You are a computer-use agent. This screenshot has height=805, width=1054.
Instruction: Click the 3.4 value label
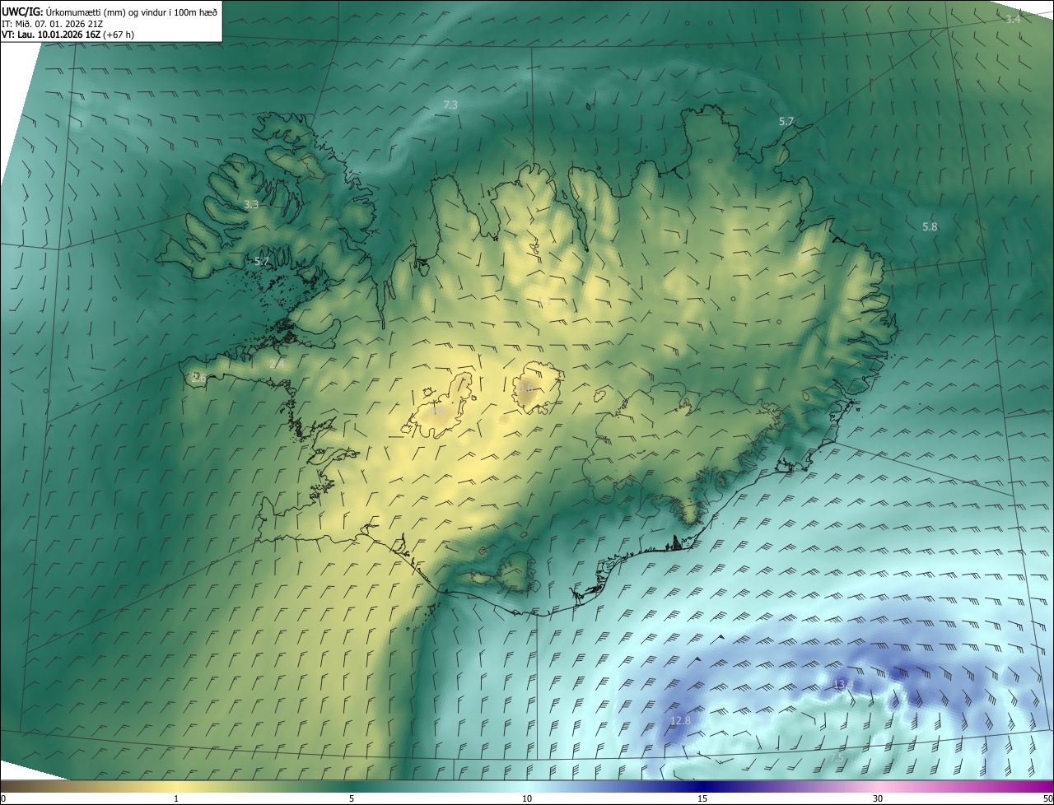tap(1013, 19)
